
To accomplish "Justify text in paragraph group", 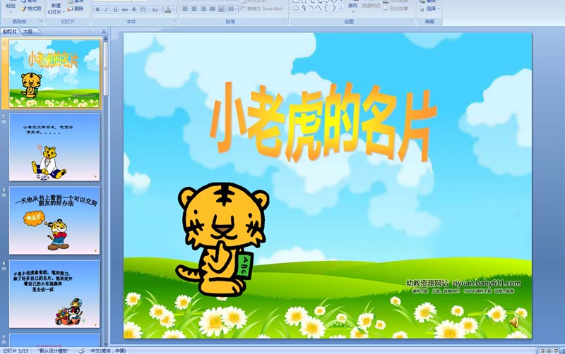I will [213, 8].
